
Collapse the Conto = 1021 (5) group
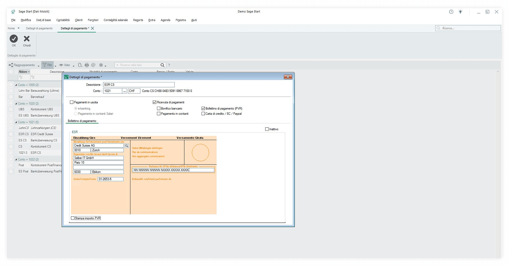tap(16, 122)
